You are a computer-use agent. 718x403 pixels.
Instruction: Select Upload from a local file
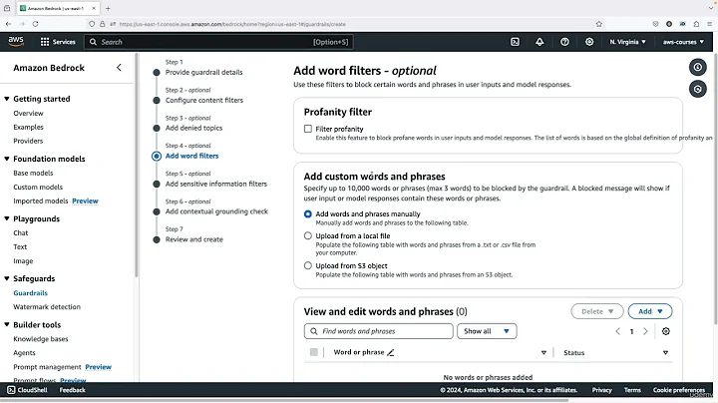click(x=308, y=235)
